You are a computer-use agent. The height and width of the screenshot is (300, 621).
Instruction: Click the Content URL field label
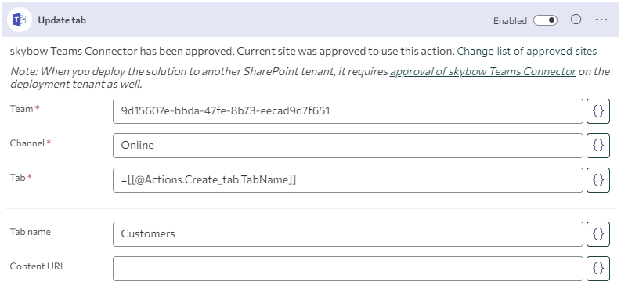[x=38, y=266]
